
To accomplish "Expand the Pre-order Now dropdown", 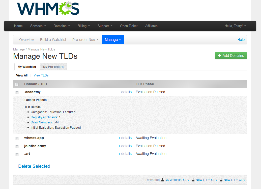I will tap(85, 40).
